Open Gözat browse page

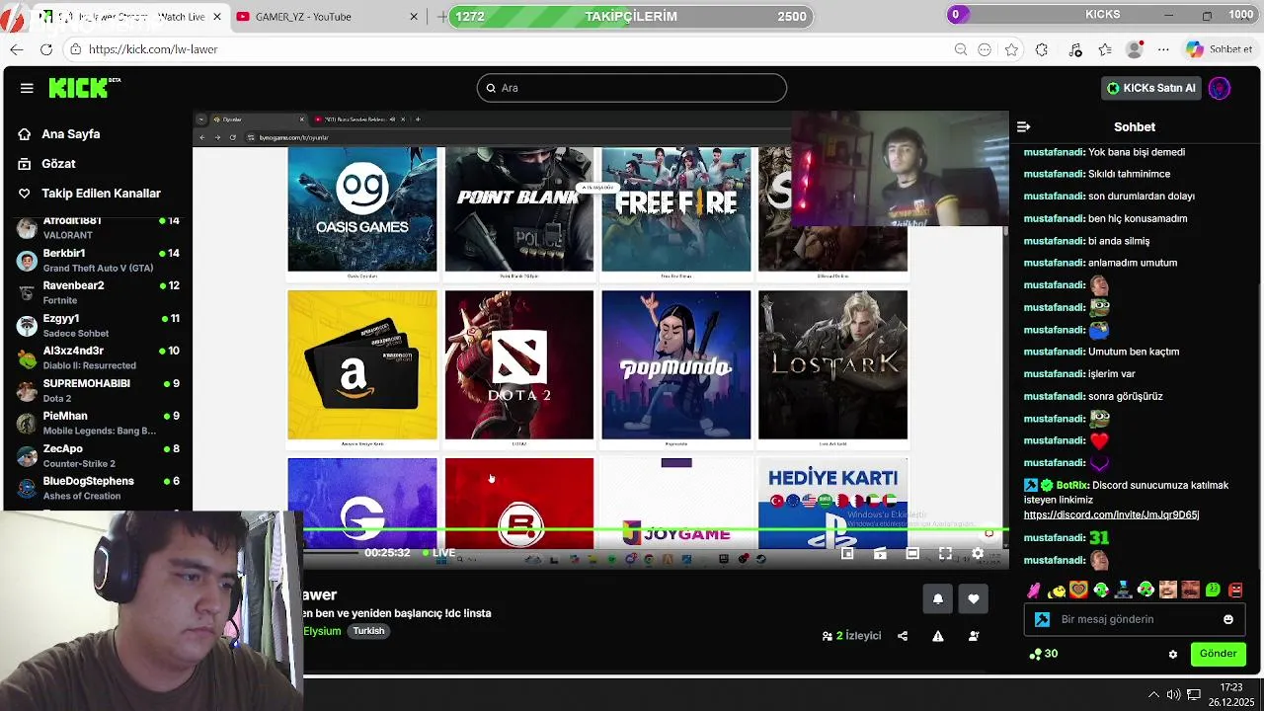(47, 164)
